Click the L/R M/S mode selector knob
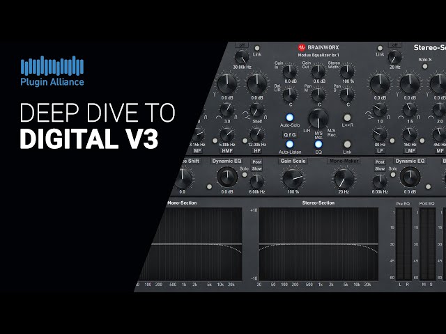 tap(318, 118)
